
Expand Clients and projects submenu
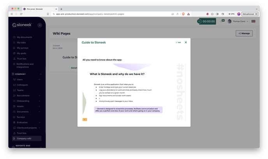pos(39,128)
